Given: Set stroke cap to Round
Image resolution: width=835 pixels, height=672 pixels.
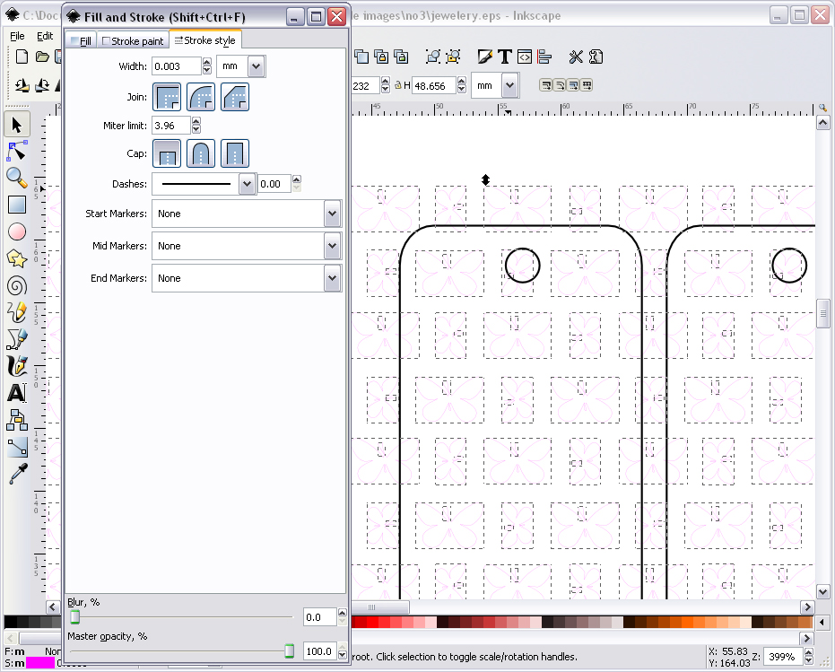Looking at the screenshot, I should (x=201, y=153).
